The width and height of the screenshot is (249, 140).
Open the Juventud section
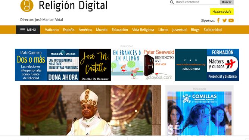click(180, 30)
